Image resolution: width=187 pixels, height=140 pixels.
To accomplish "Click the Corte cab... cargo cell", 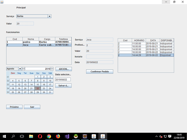I will 47,45.
